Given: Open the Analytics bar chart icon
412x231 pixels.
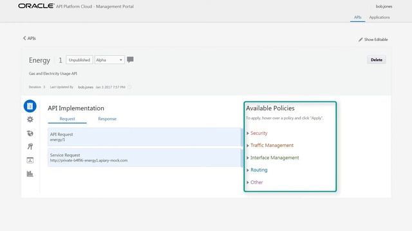Looking at the screenshot, I should click(30, 174).
